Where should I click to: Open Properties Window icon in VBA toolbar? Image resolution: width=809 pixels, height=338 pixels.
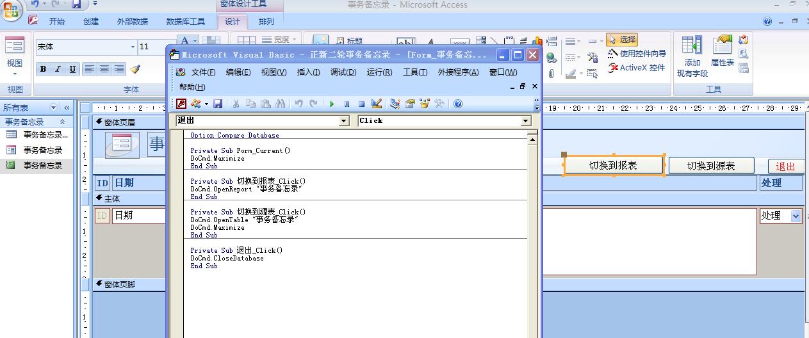[409, 104]
